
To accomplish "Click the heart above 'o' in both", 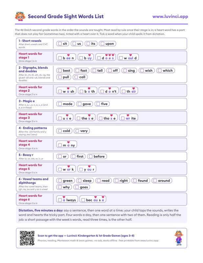I will pos(89,88).
